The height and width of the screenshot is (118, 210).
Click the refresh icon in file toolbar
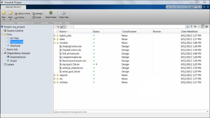click(62, 27)
